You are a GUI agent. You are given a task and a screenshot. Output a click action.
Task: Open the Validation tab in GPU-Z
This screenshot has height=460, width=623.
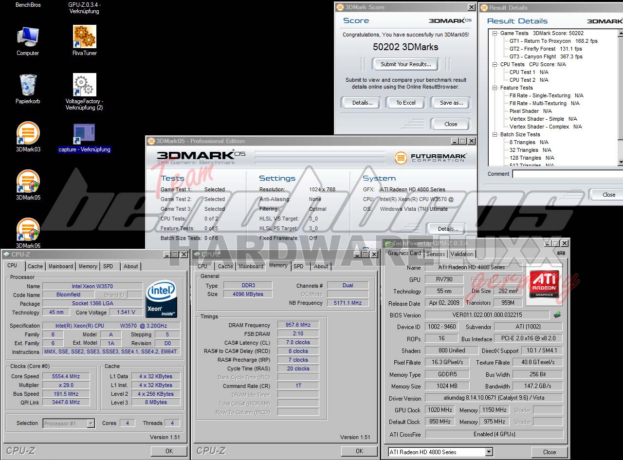coord(462,254)
